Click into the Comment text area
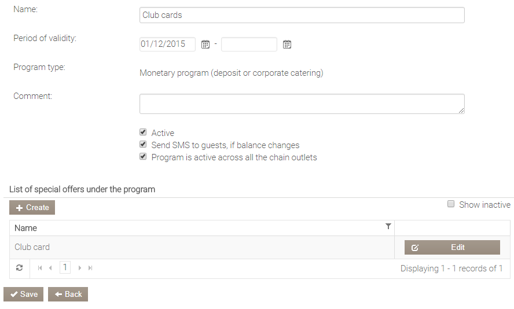 (302, 104)
